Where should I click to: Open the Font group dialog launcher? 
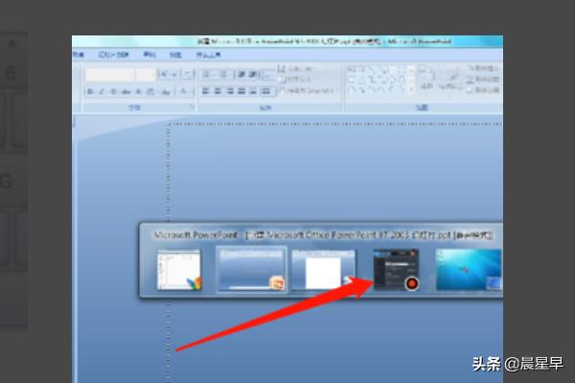(193, 107)
